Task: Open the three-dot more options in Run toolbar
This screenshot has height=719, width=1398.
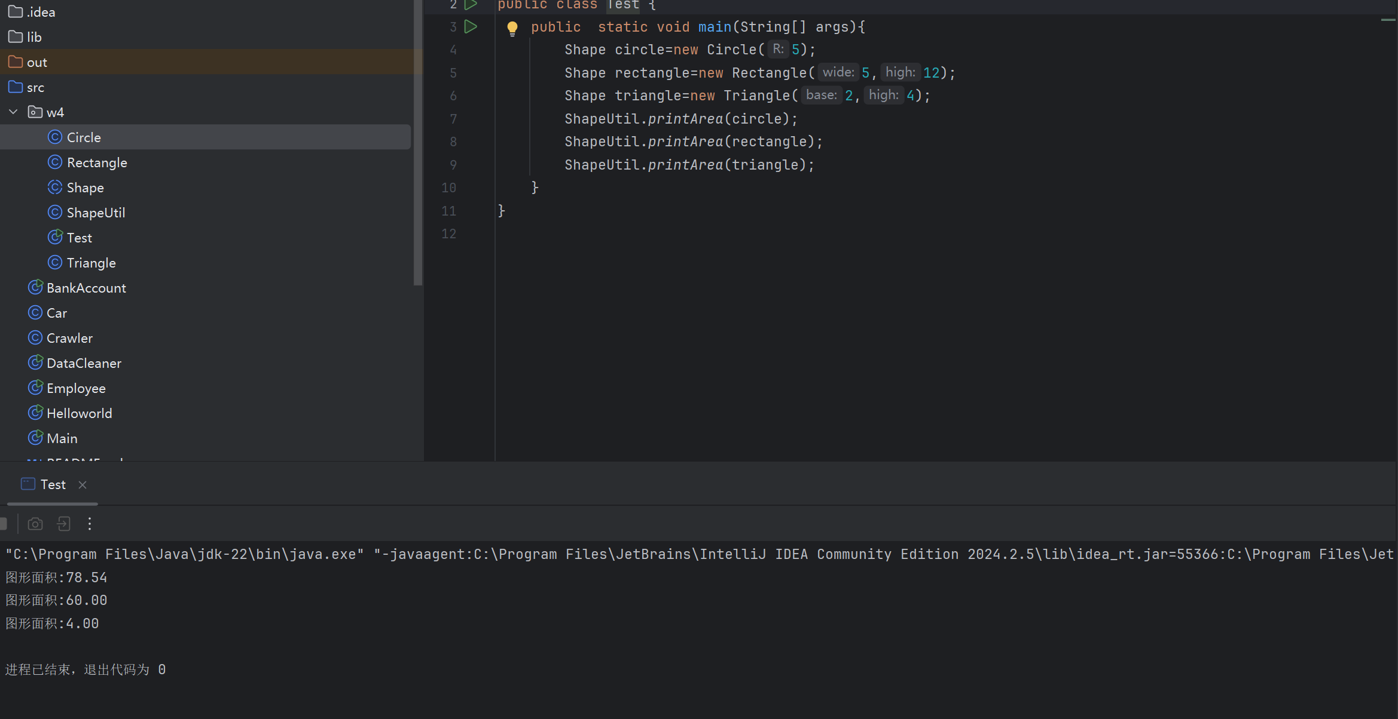Action: pos(90,524)
